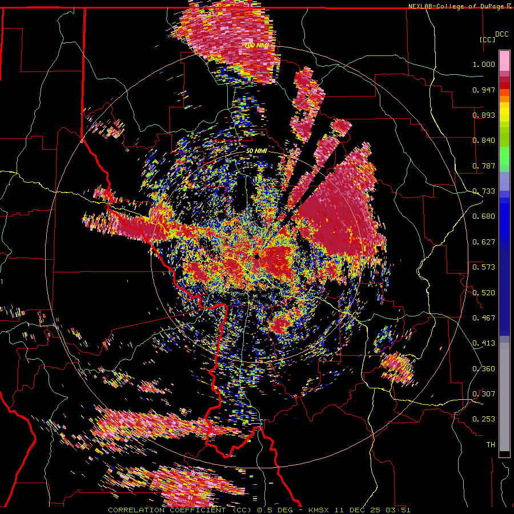
Task: Select the 0.573 scale value
Action: (484, 267)
